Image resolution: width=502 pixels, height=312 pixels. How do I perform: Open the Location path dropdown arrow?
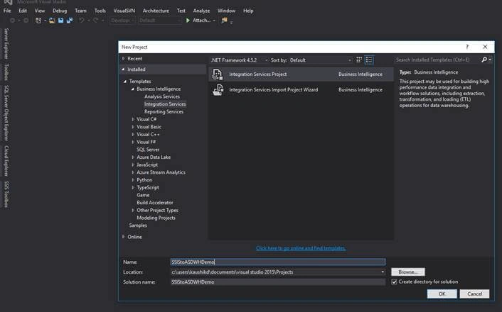tap(383, 272)
